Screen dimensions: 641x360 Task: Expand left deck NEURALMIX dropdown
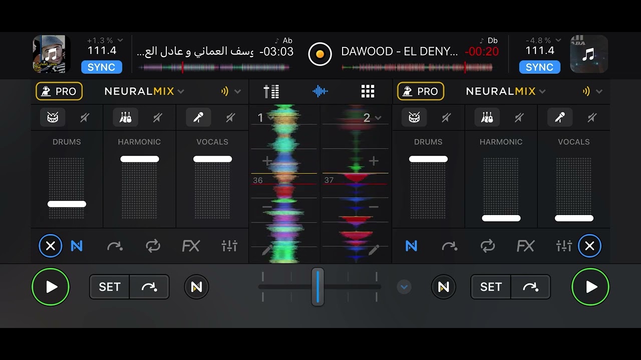click(144, 91)
